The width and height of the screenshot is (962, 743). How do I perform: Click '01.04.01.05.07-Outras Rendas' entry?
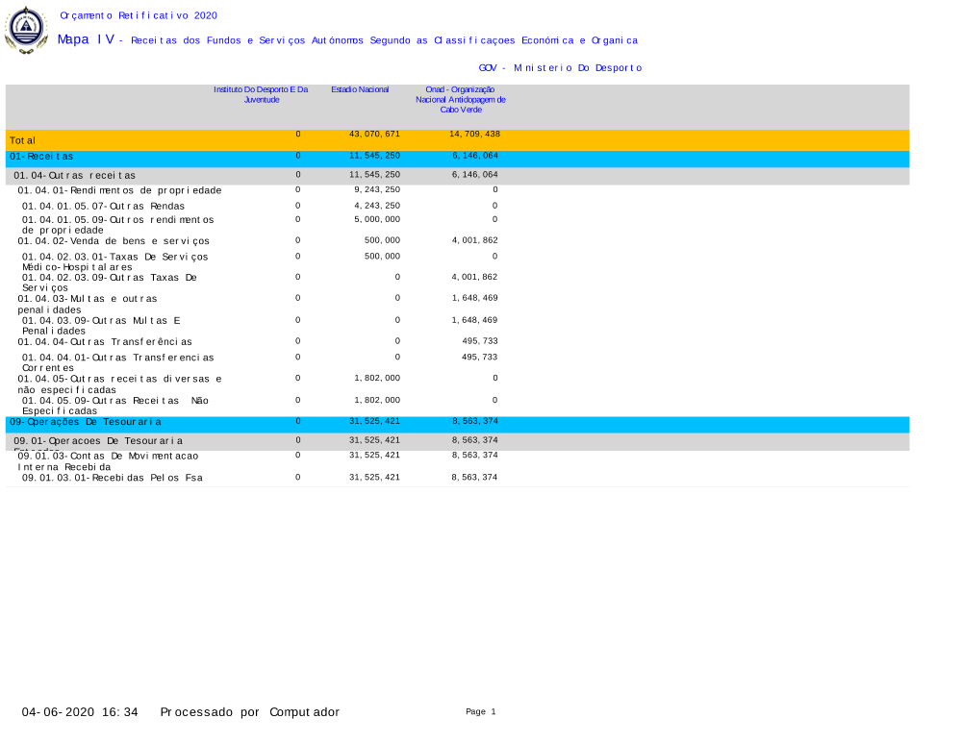(x=103, y=206)
